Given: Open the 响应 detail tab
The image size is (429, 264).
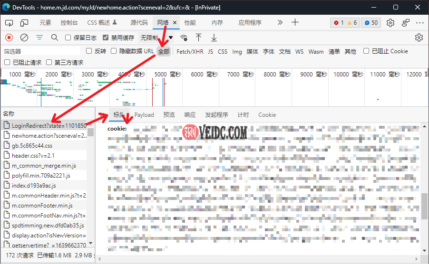Looking at the screenshot, I should [190, 114].
